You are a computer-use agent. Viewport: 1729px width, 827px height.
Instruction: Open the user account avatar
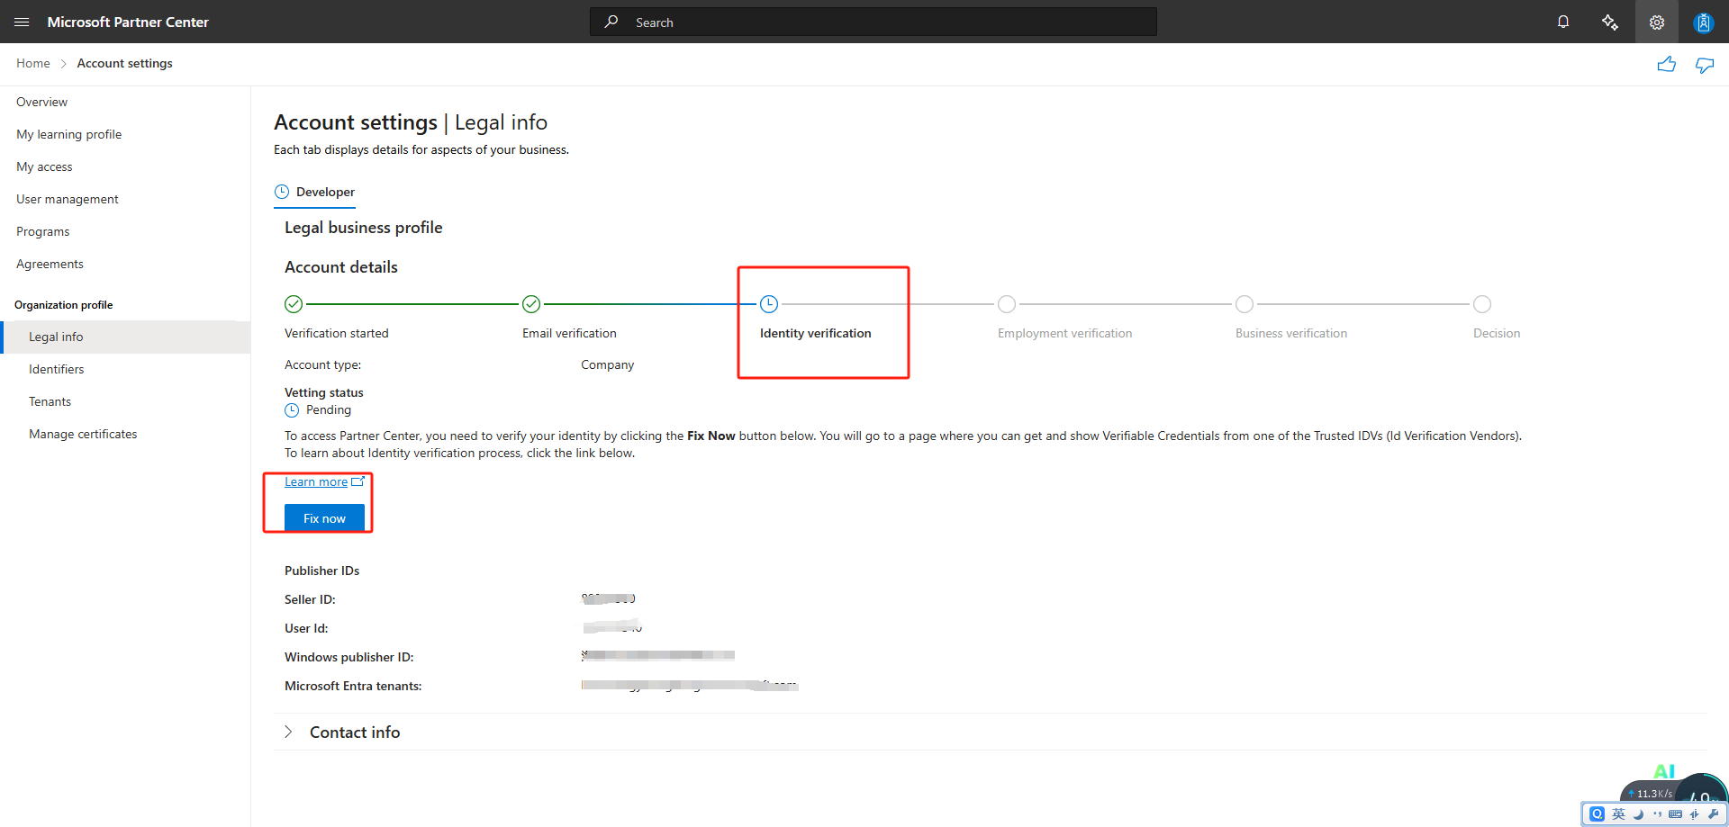[1703, 22]
